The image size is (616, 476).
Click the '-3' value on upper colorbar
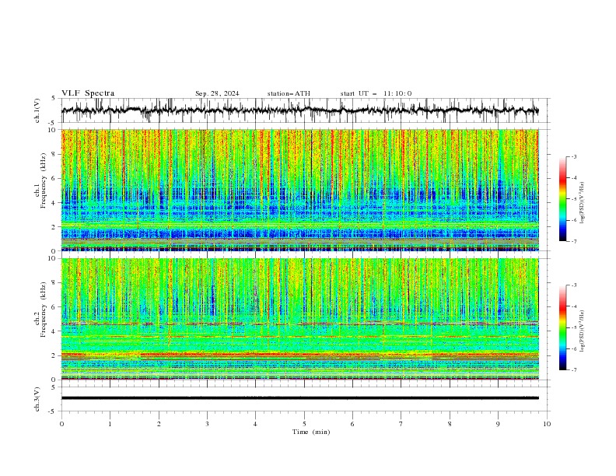(x=573, y=156)
